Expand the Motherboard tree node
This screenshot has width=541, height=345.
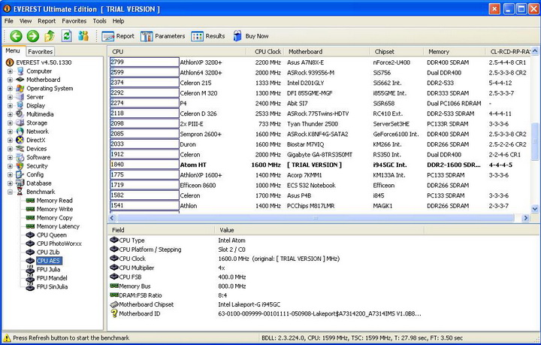click(10, 80)
